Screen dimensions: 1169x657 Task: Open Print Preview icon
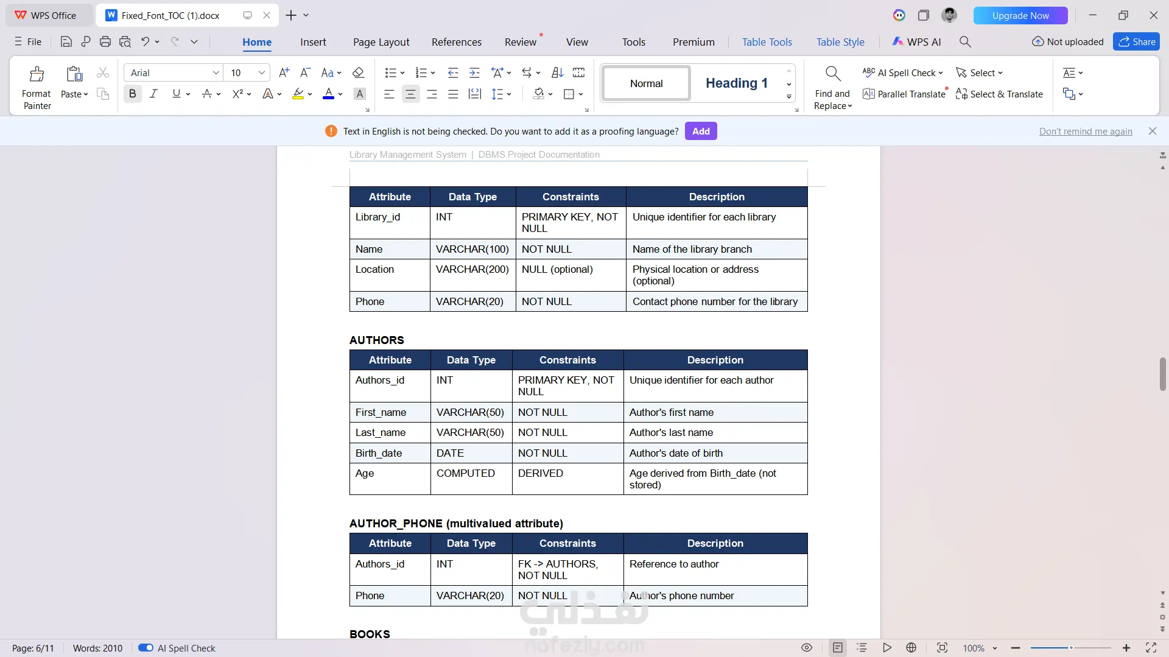click(x=125, y=42)
